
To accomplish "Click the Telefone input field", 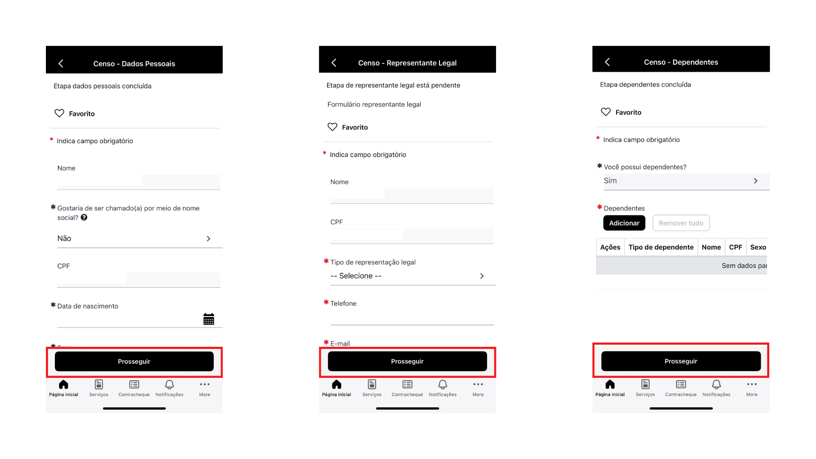I will [411, 317].
